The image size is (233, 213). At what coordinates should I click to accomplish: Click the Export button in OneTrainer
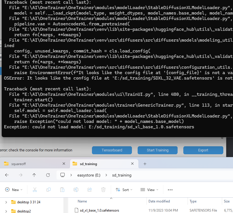click(203, 150)
